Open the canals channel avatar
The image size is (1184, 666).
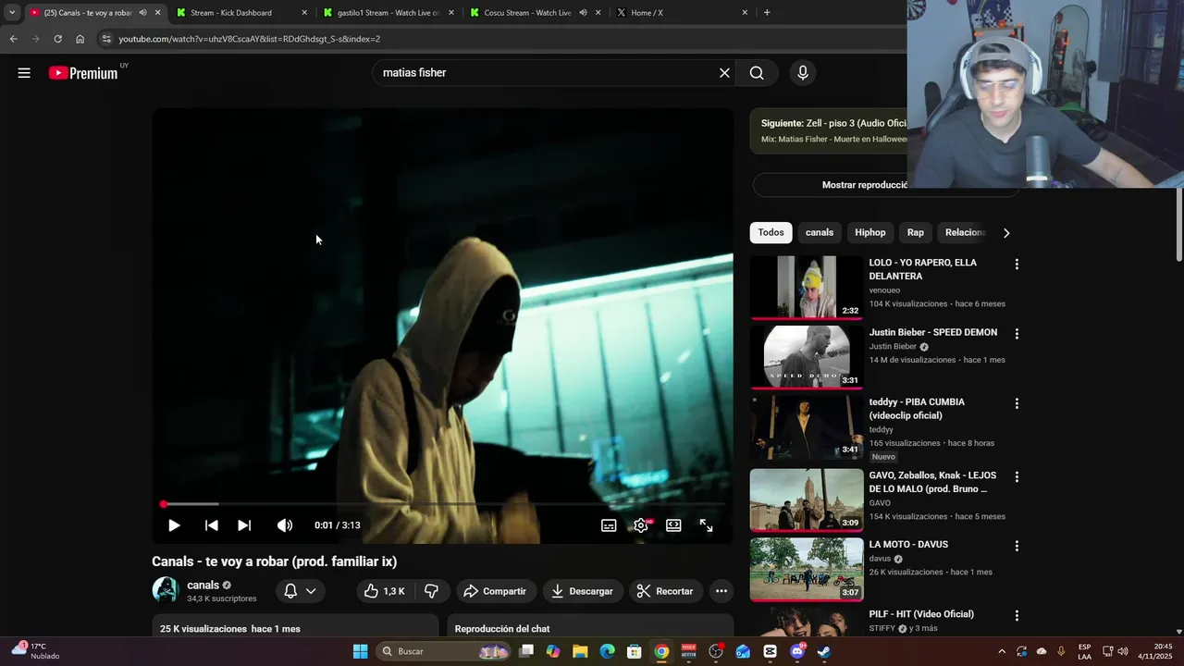166,590
